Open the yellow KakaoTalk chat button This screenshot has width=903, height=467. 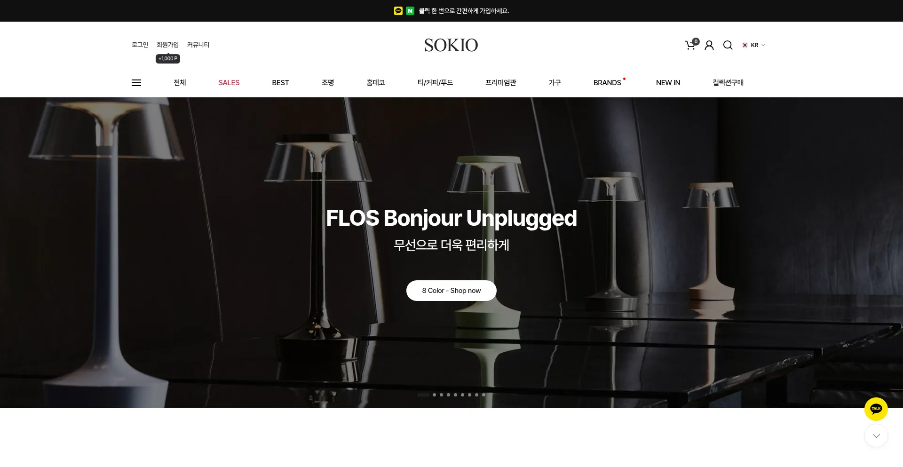pos(876,409)
